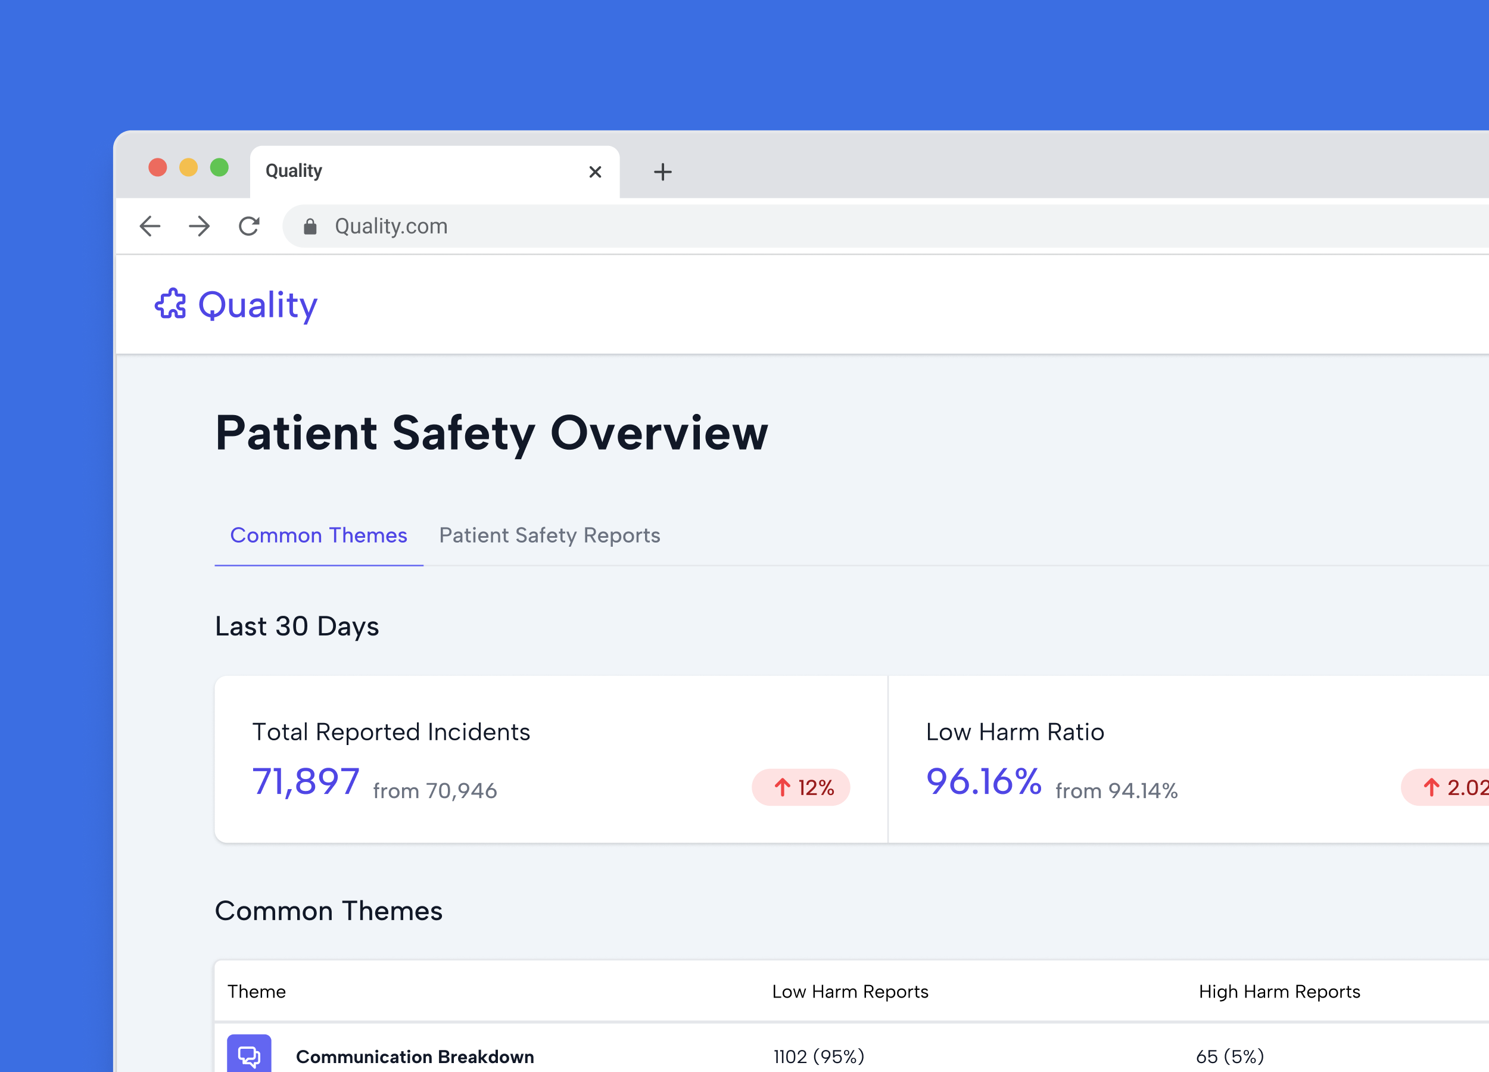
Task: Switch to the Patient Safety Reports tab
Action: point(550,535)
